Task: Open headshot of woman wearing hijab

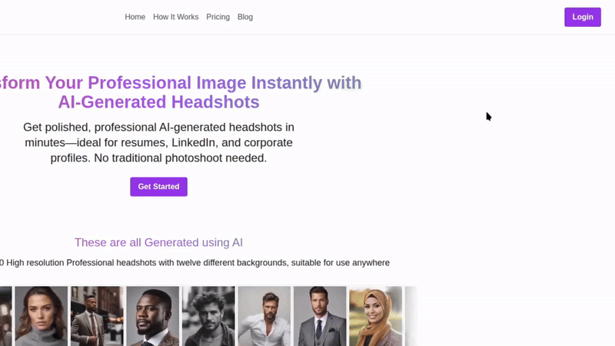Action: (375, 316)
